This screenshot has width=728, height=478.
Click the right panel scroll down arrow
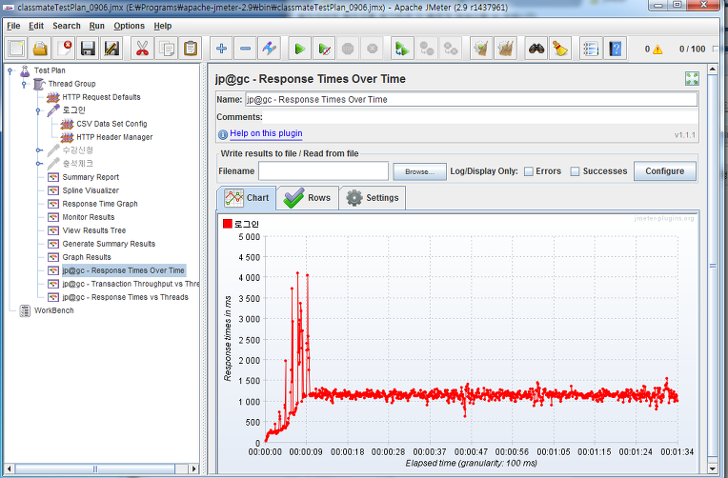(712, 468)
